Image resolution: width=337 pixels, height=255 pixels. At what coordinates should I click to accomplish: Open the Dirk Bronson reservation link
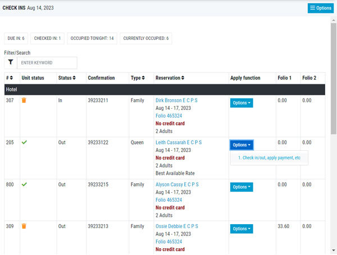pos(176,100)
